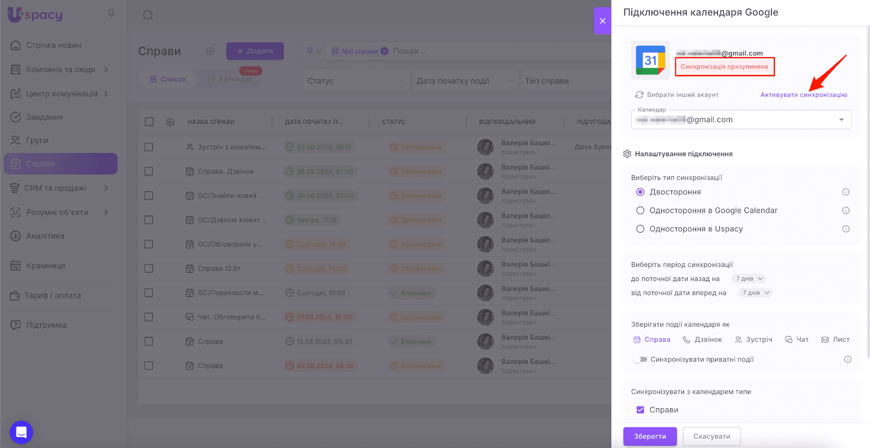Select Одностороння в Google Calendar option
This screenshot has height=448, width=870.
641,210
